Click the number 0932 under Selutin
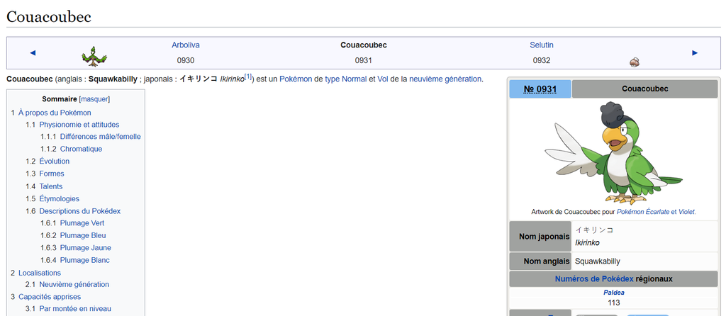This screenshot has width=726, height=316. tap(542, 60)
